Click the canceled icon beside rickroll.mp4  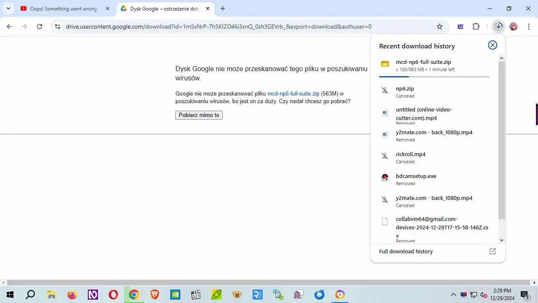click(x=385, y=156)
